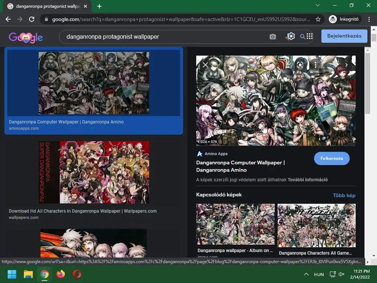Open the tab search chevron in title bar
The image size is (377, 283).
318,5
